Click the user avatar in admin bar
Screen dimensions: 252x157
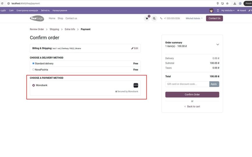(x=211, y=10)
